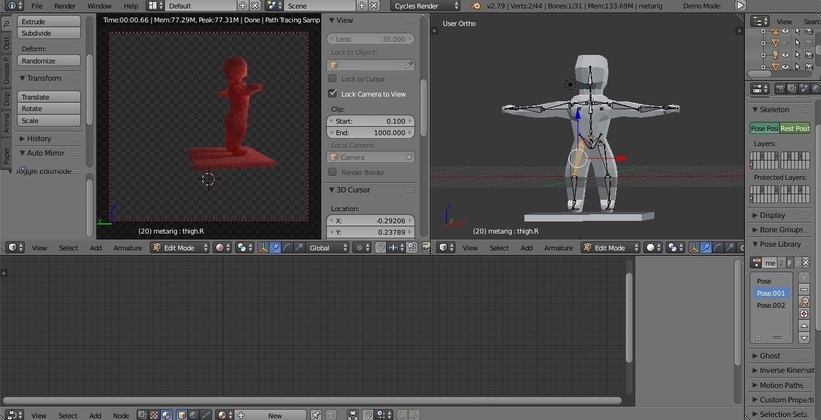Viewport: 821px width, 420px height.
Task: Open the Render properties tab icon
Action: click(781, 89)
